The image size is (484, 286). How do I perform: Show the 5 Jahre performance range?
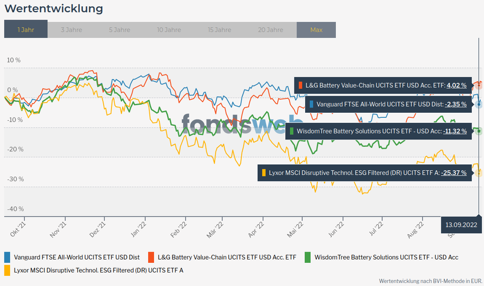tap(119, 30)
